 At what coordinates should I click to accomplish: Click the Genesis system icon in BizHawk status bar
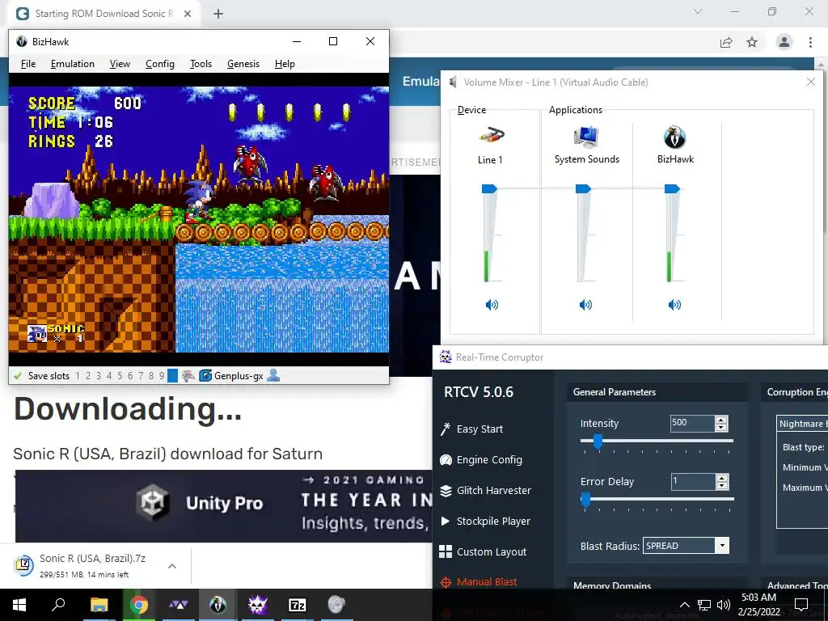188,376
